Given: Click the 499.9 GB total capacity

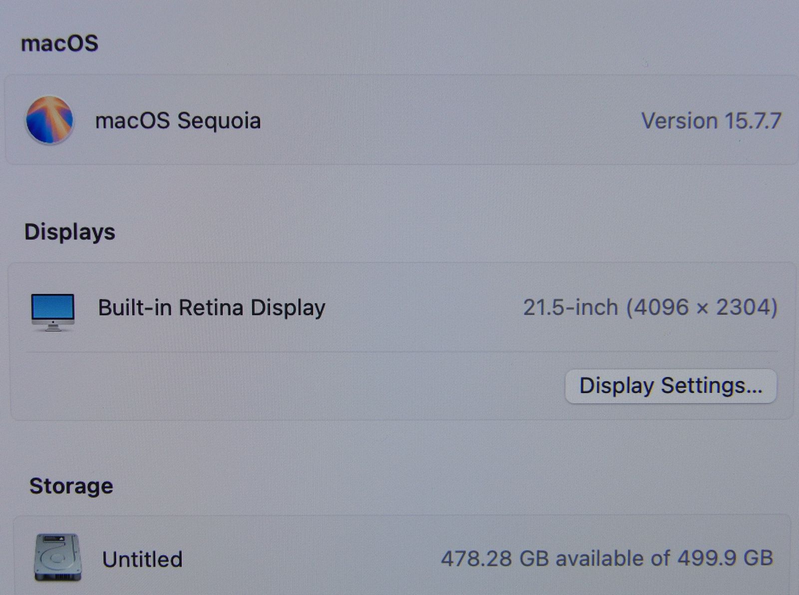Looking at the screenshot, I should click(x=726, y=558).
